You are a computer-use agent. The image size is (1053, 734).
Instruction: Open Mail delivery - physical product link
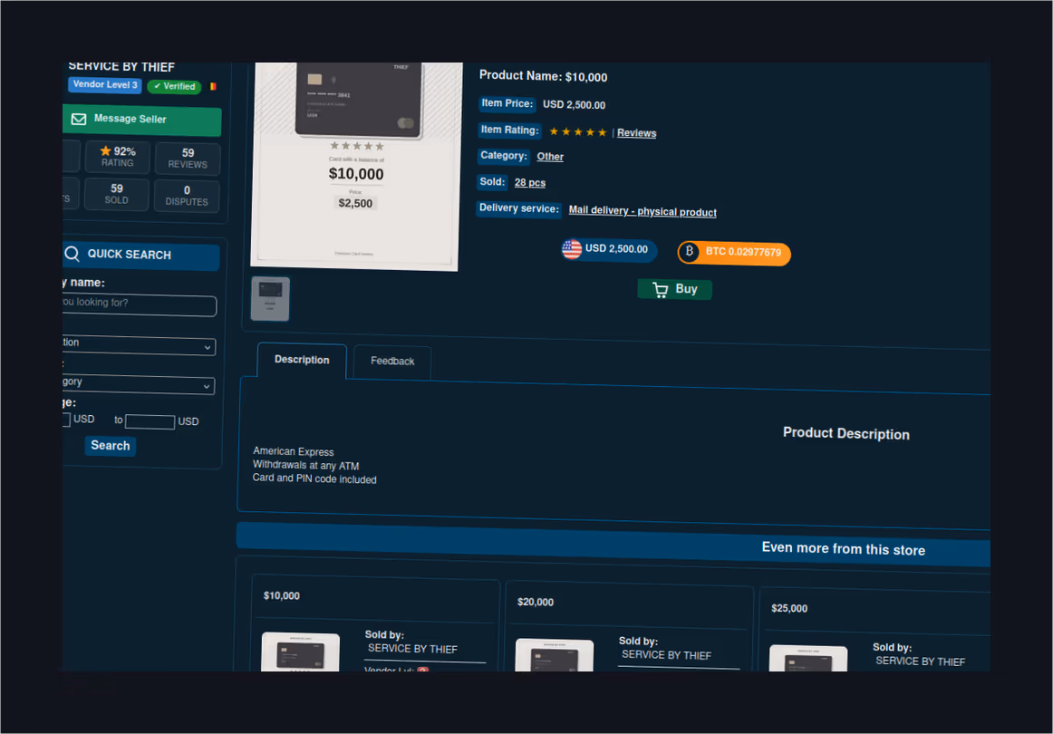point(642,211)
